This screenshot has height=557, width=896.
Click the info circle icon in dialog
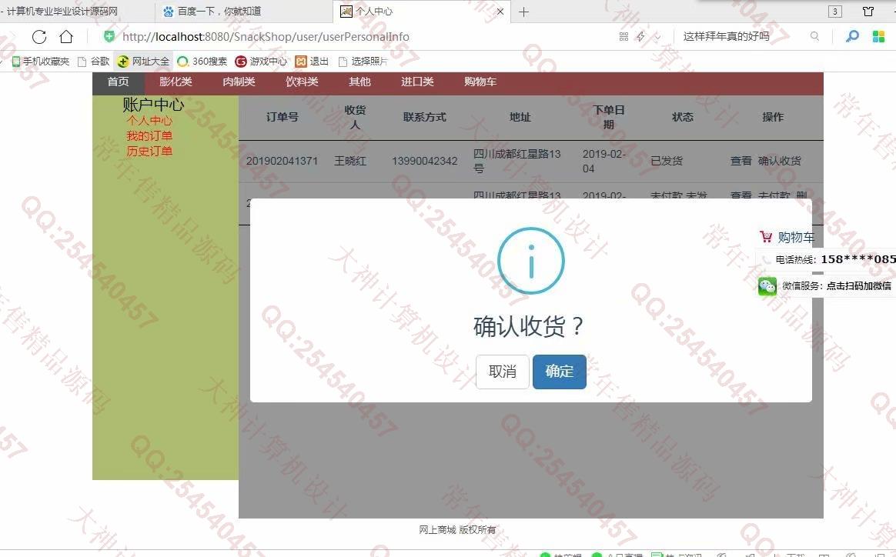(531, 261)
